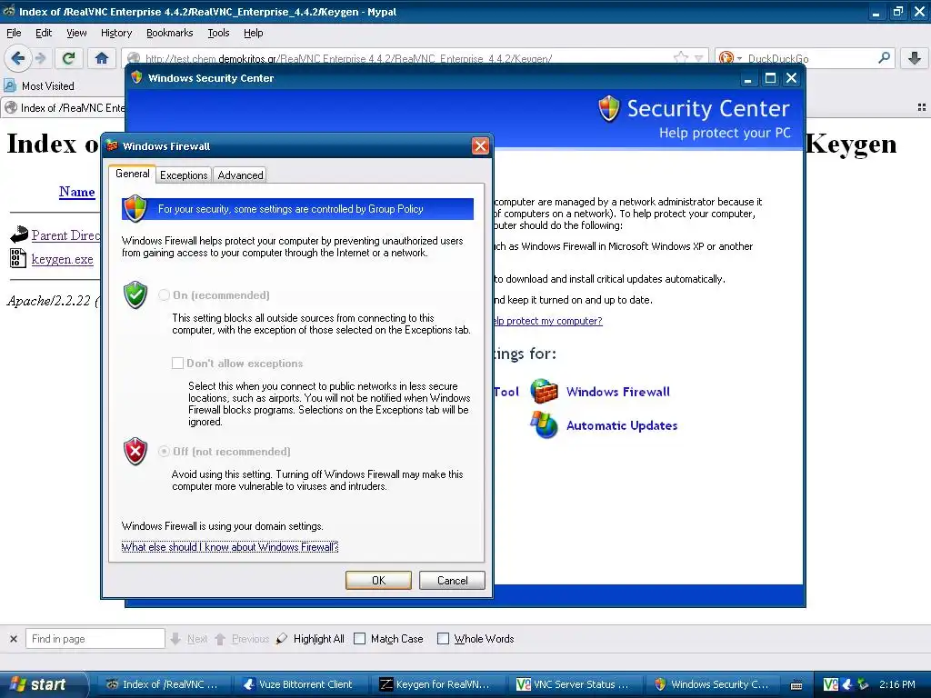Image resolution: width=931 pixels, height=698 pixels.
Task: Click Highlight All marker icon in find bar
Action: pos(282,639)
